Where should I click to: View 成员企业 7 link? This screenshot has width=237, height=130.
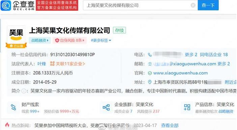(x=123, y=111)
